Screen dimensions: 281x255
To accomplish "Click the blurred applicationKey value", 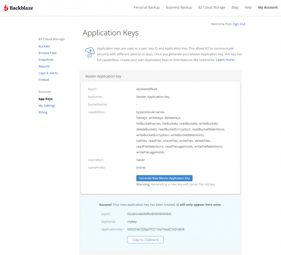I will [x=156, y=230].
